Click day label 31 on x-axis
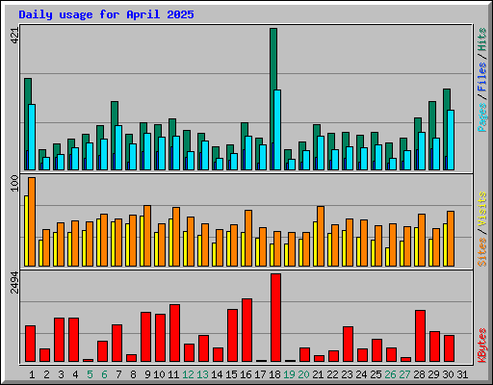 462,374
